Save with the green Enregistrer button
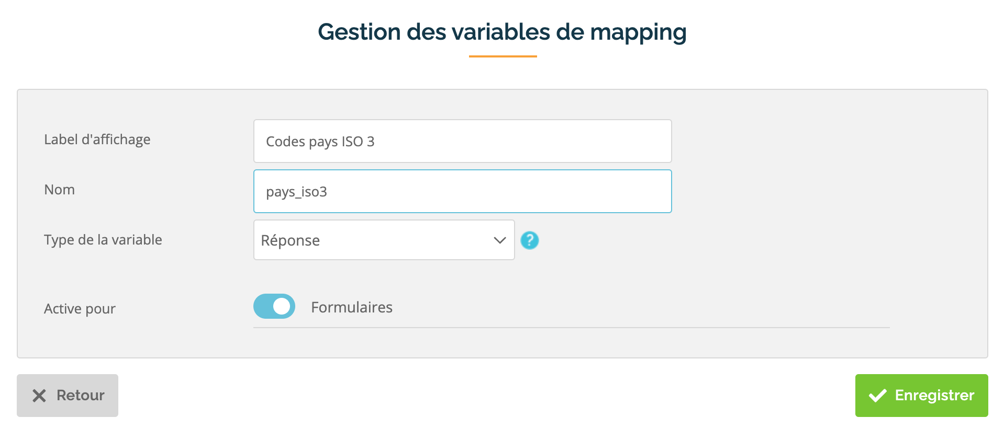The width and height of the screenshot is (1004, 441). point(921,396)
